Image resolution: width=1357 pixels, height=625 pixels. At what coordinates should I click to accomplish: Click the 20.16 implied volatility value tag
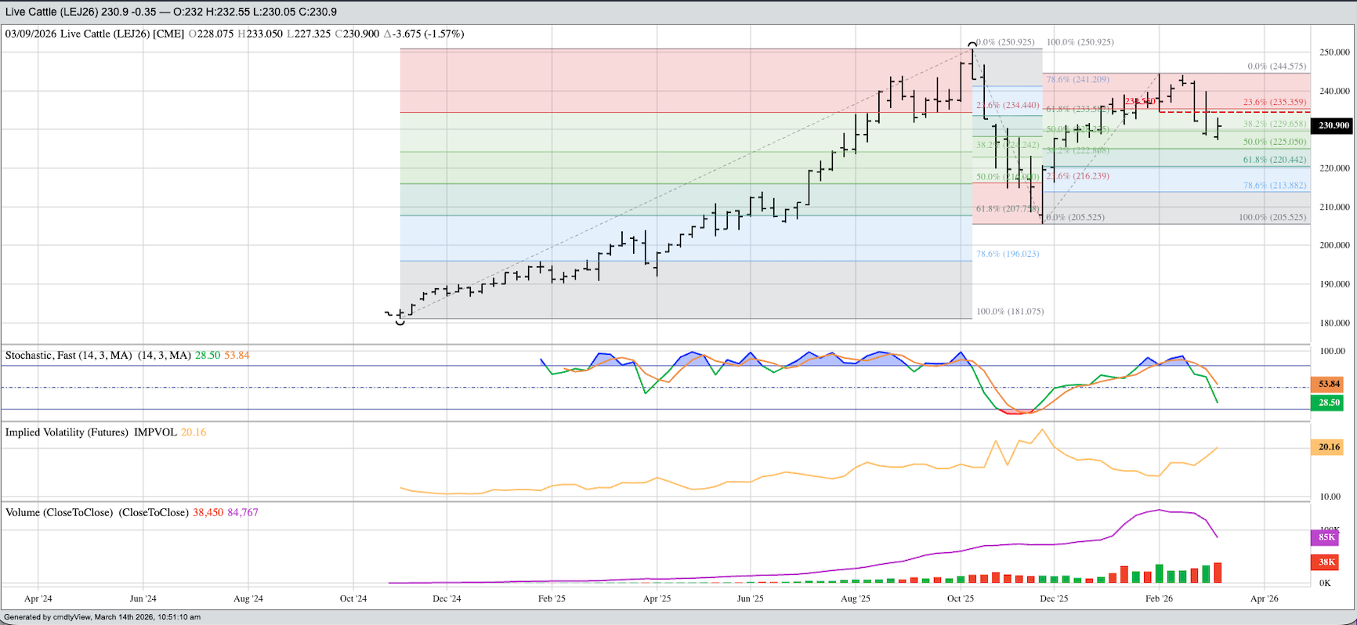pos(1329,447)
